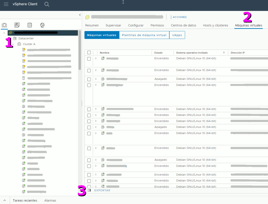Click second host warning icon in tree
The width and height of the screenshot is (268, 204).
24,55
